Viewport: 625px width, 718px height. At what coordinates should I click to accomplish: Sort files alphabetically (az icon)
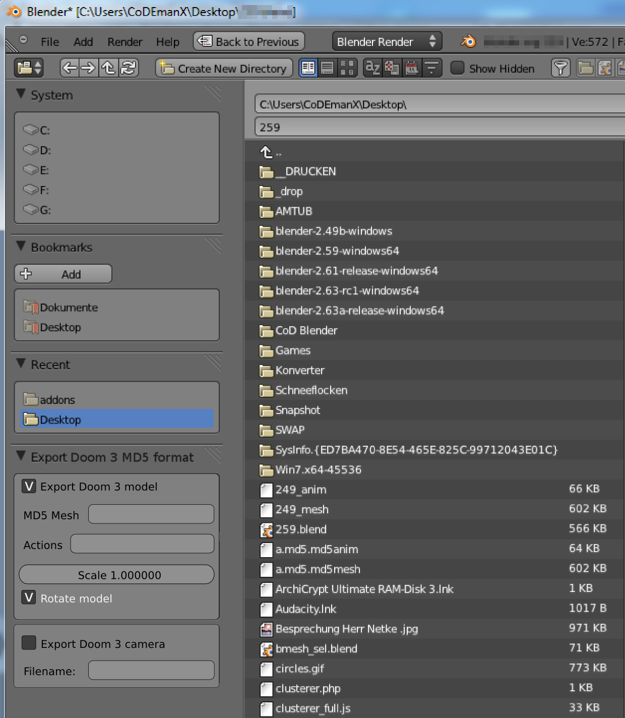pyautogui.click(x=372, y=68)
